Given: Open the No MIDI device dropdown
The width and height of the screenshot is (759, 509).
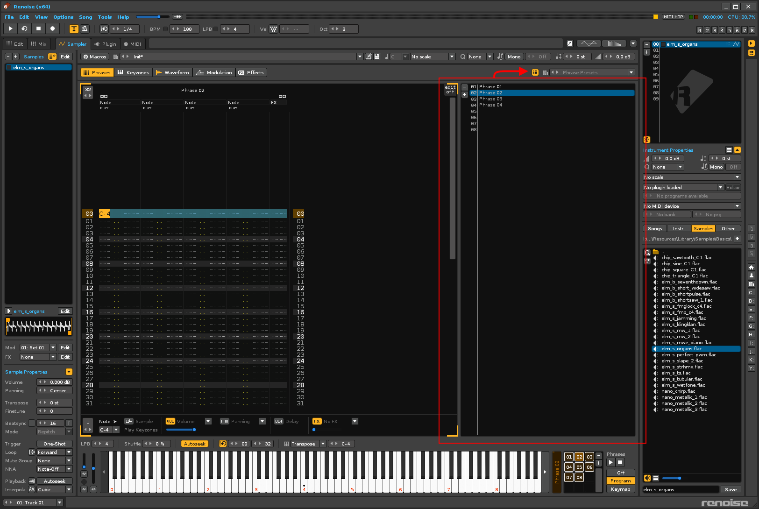Looking at the screenshot, I should pyautogui.click(x=692, y=206).
